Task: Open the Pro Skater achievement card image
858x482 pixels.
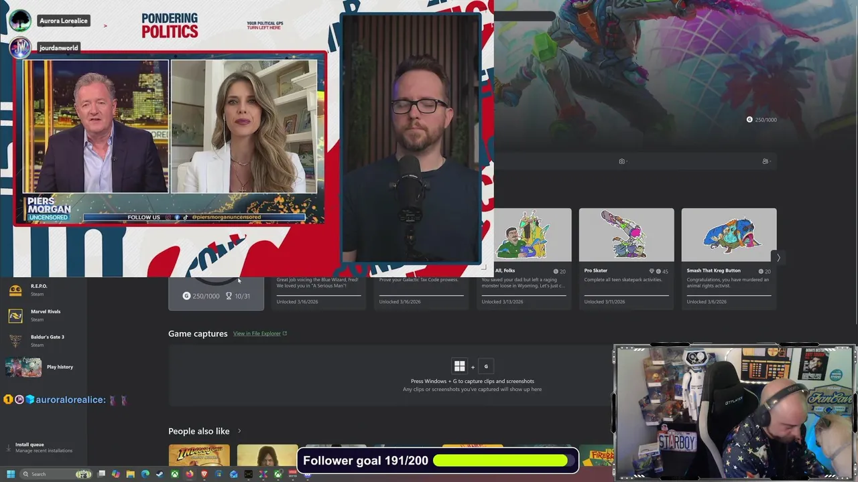Action: tap(627, 235)
